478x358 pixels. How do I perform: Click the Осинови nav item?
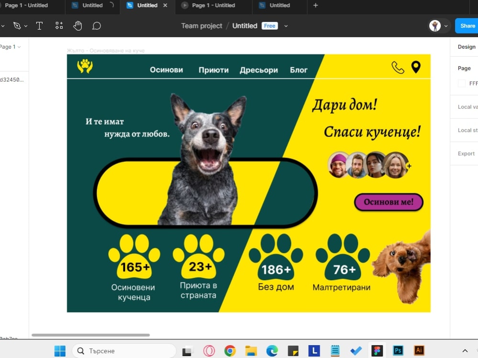[166, 70]
